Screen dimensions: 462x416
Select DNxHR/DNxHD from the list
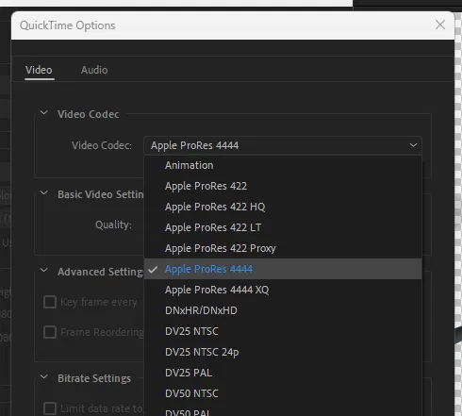tap(283, 310)
